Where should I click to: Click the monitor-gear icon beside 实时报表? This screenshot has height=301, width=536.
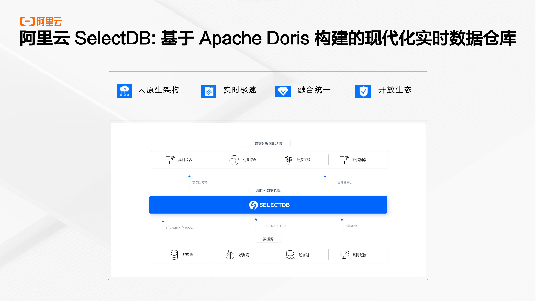[x=170, y=160]
